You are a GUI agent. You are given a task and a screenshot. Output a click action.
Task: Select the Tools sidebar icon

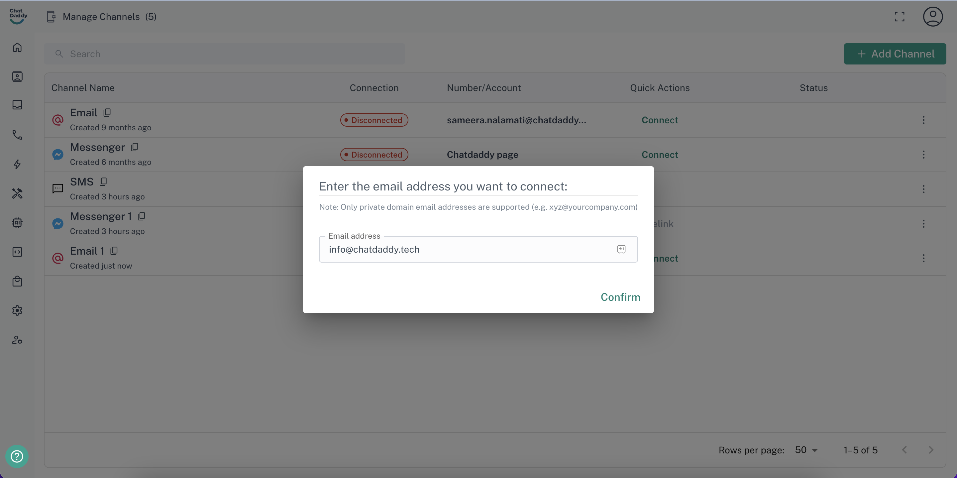pos(17,193)
